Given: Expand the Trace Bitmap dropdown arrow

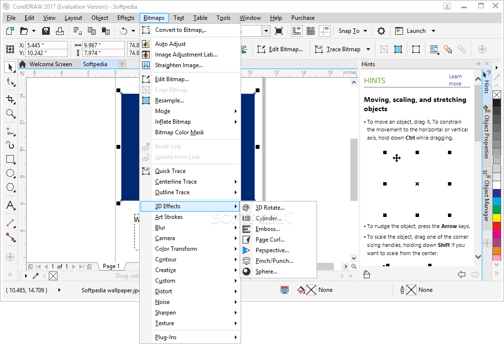Looking at the screenshot, I should (368, 49).
